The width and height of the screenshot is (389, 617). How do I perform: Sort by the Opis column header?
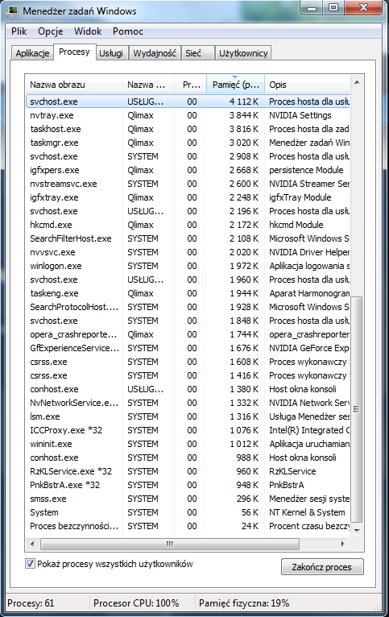pyautogui.click(x=307, y=85)
